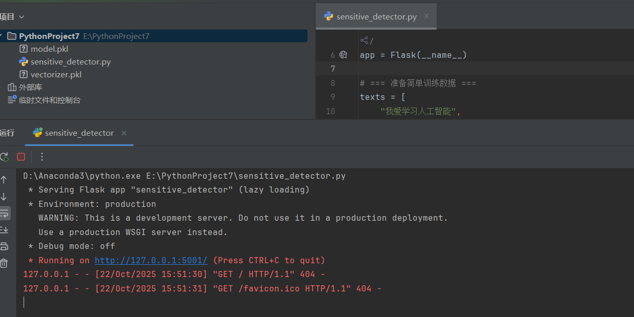Click the print console output icon
This screenshot has height=317, width=634.
(4, 246)
